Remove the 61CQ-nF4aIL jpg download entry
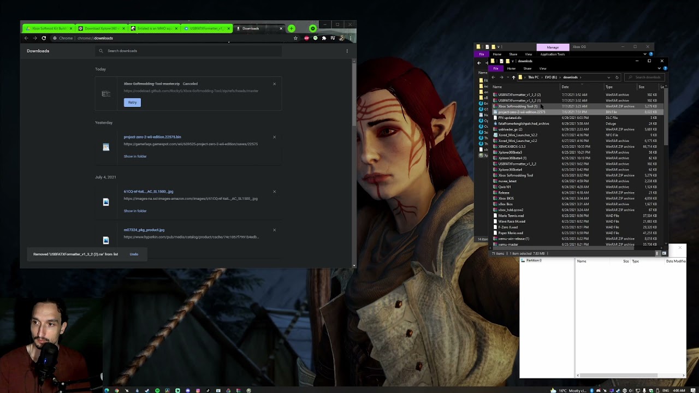 coord(274,192)
